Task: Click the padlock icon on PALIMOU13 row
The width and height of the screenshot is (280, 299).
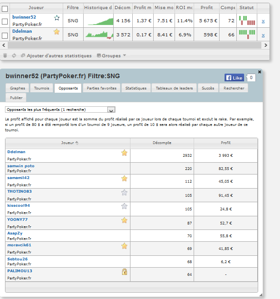Action: pos(125,272)
